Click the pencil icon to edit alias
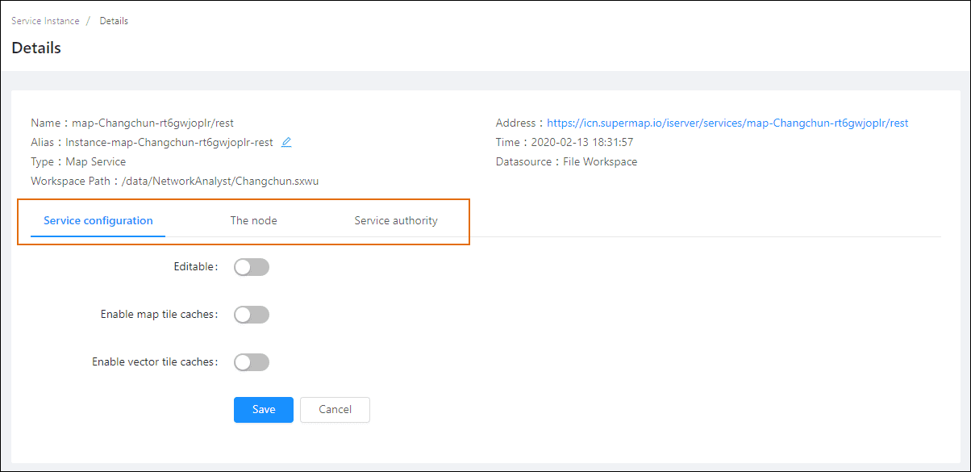Viewport: 971px width, 472px height. [286, 143]
